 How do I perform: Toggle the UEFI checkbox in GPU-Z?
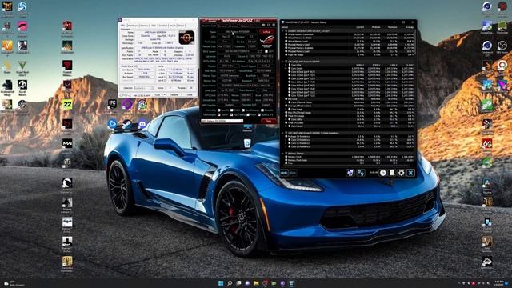266,51
